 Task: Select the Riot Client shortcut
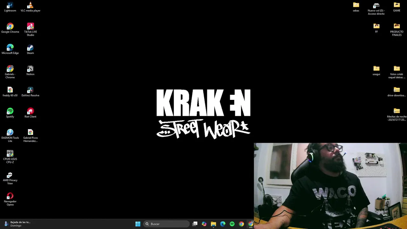click(x=30, y=113)
